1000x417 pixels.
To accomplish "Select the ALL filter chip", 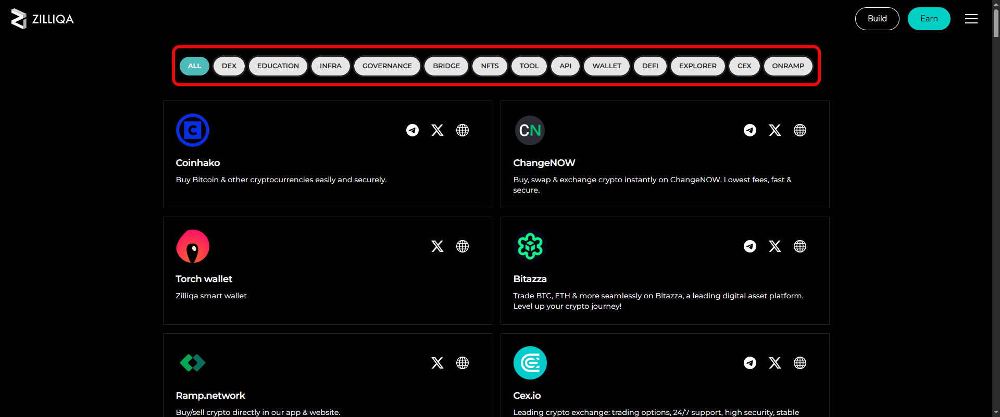I will [x=194, y=66].
